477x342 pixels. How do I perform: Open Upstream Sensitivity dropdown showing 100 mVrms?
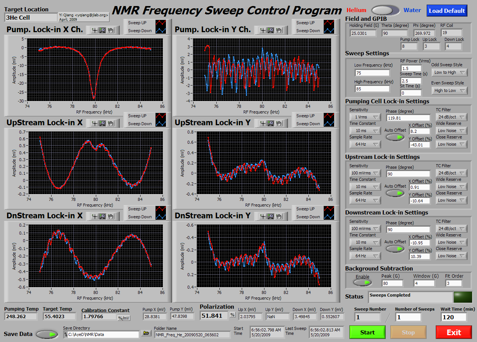pos(365,173)
